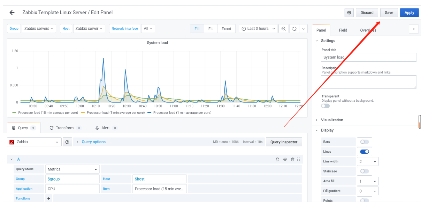Switch to the Query tab
The height and width of the screenshot is (213, 421).
coord(24,128)
